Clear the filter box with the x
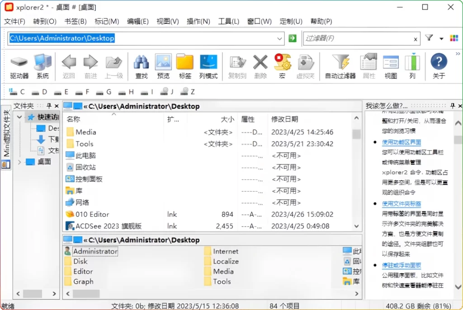 tap(415, 39)
